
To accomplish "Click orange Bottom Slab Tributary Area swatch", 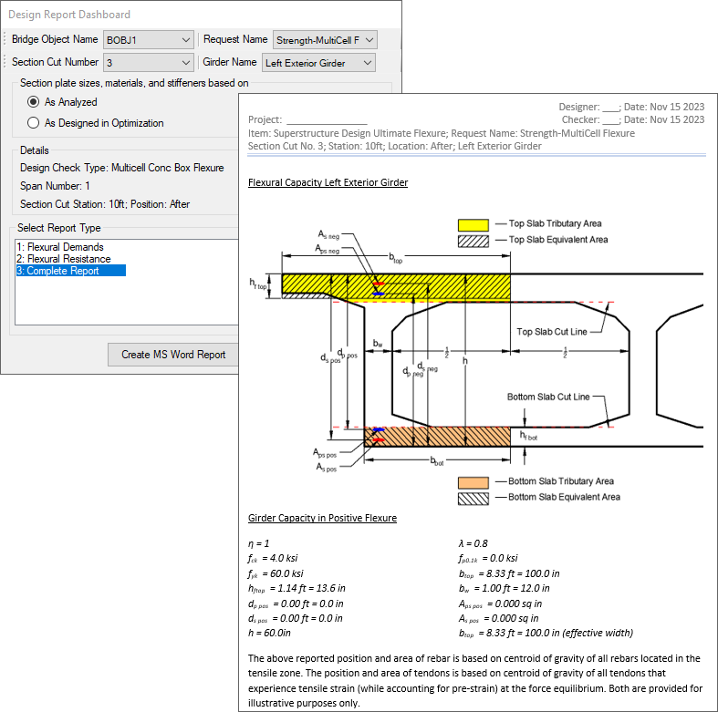I will pyautogui.click(x=473, y=481).
